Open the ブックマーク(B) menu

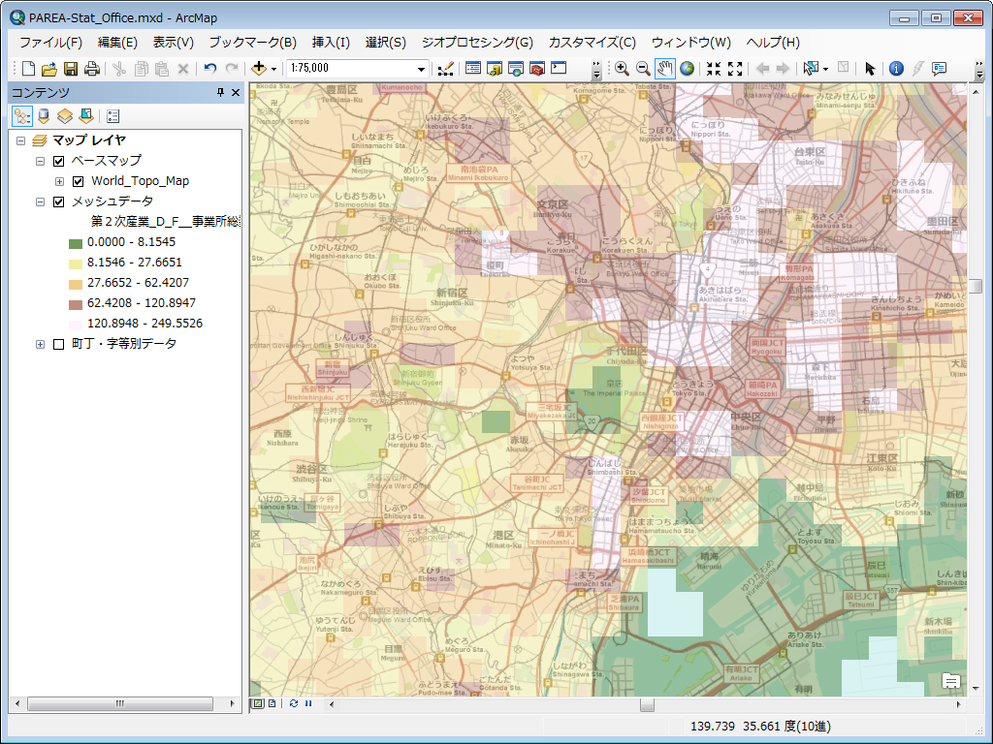point(253,43)
